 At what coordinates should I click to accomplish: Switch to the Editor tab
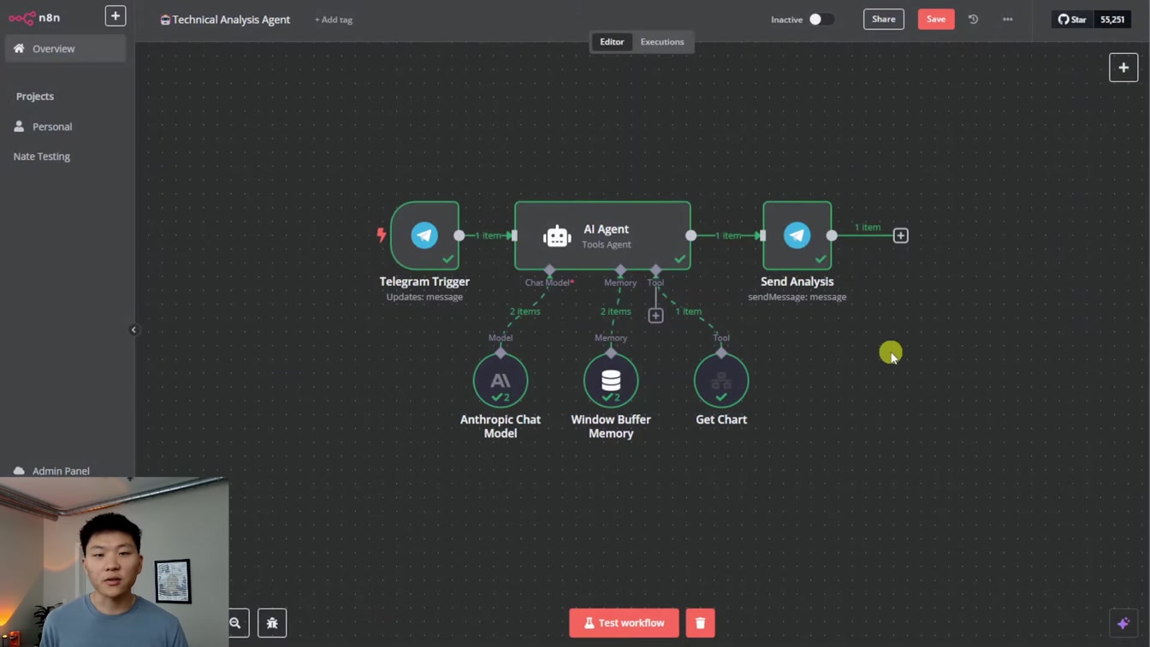click(612, 42)
